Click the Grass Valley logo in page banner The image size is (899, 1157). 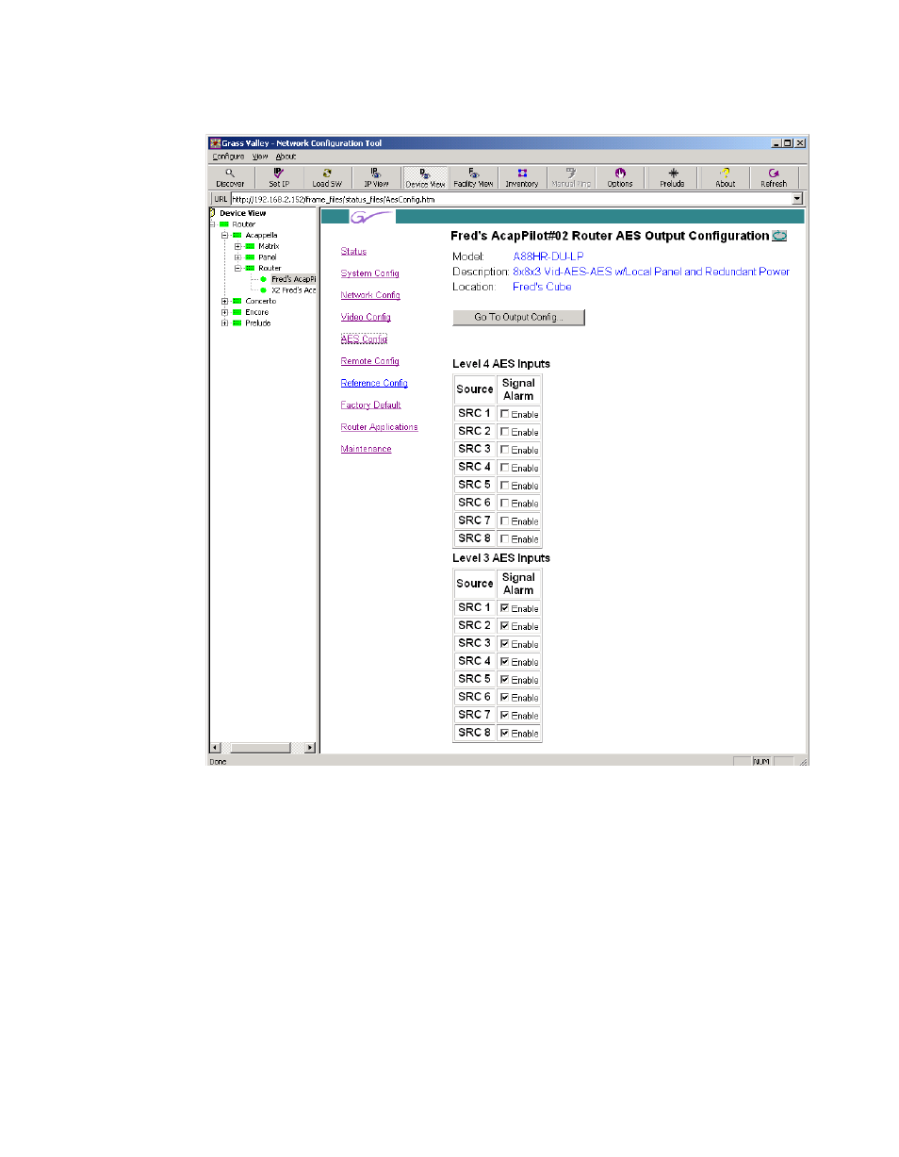point(371,217)
